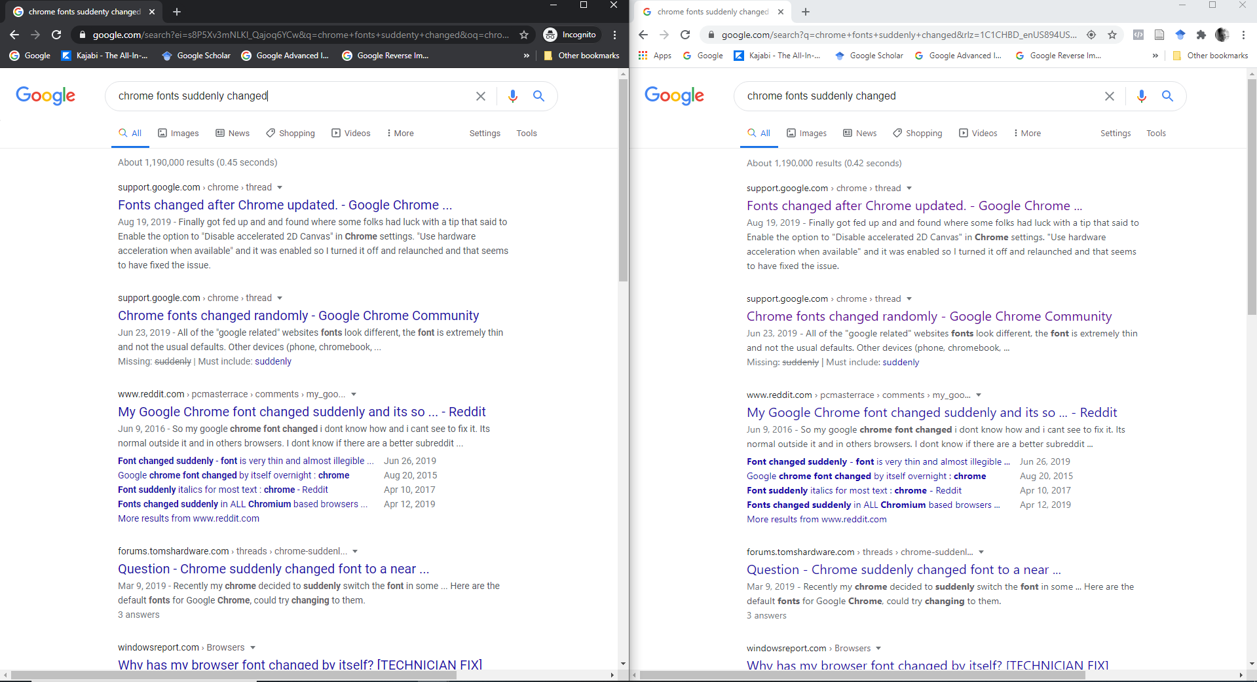Click the microphone icon in the right window

(1142, 96)
